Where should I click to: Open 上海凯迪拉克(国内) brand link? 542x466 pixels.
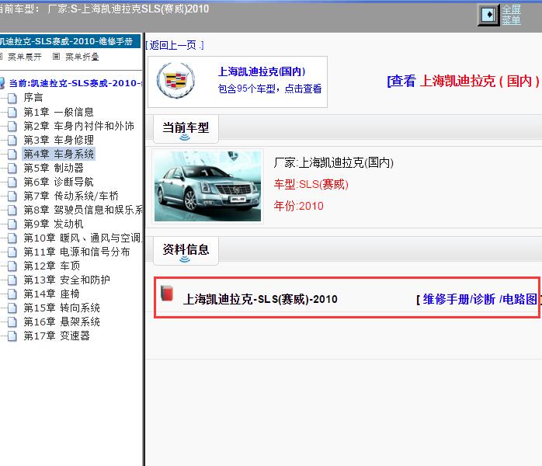pos(262,71)
